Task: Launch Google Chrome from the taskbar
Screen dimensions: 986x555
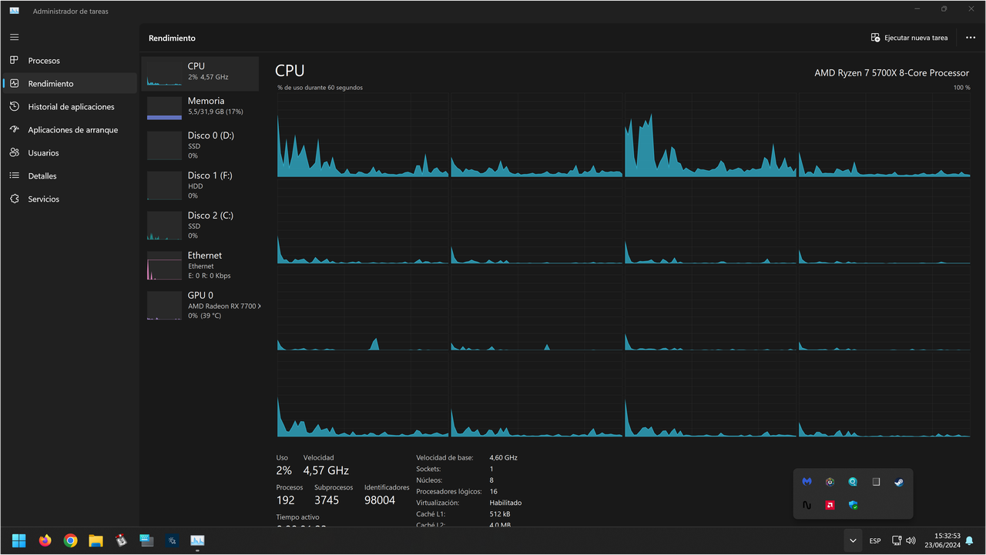Action: [x=70, y=540]
